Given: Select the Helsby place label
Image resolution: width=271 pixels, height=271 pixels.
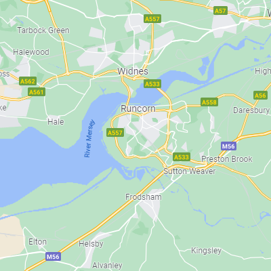Looking at the screenshot, I should (91, 244).
